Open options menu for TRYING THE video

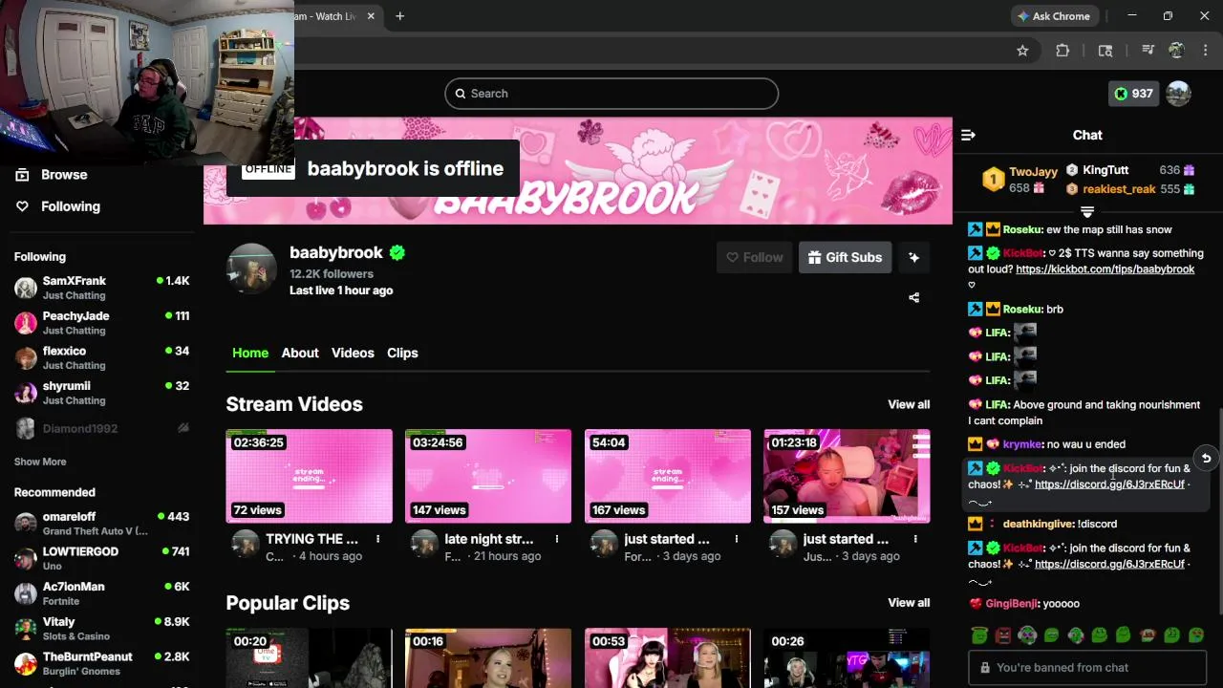377,539
